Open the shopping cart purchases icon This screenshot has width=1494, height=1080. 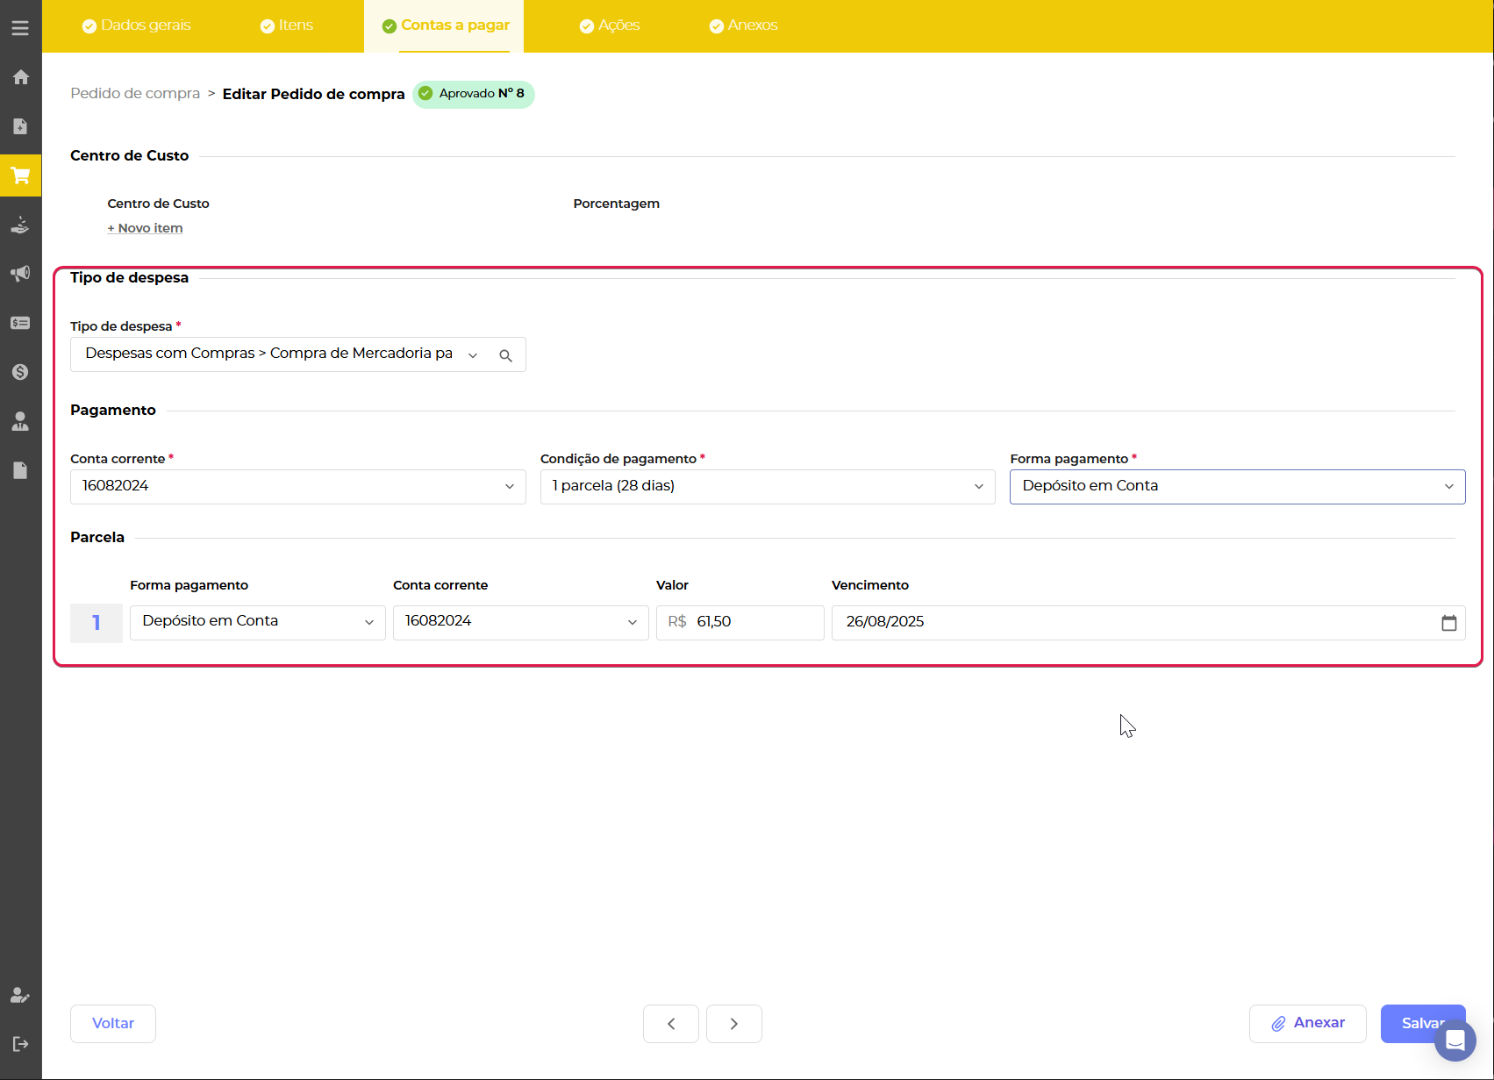click(x=20, y=175)
